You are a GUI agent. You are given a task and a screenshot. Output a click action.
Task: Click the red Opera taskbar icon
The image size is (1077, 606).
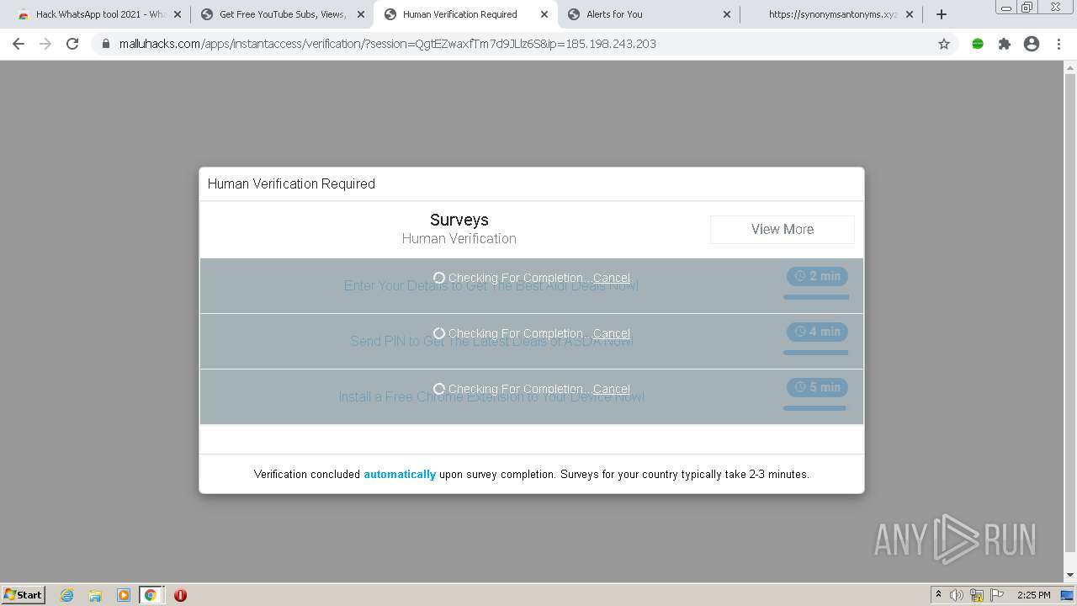tap(180, 595)
